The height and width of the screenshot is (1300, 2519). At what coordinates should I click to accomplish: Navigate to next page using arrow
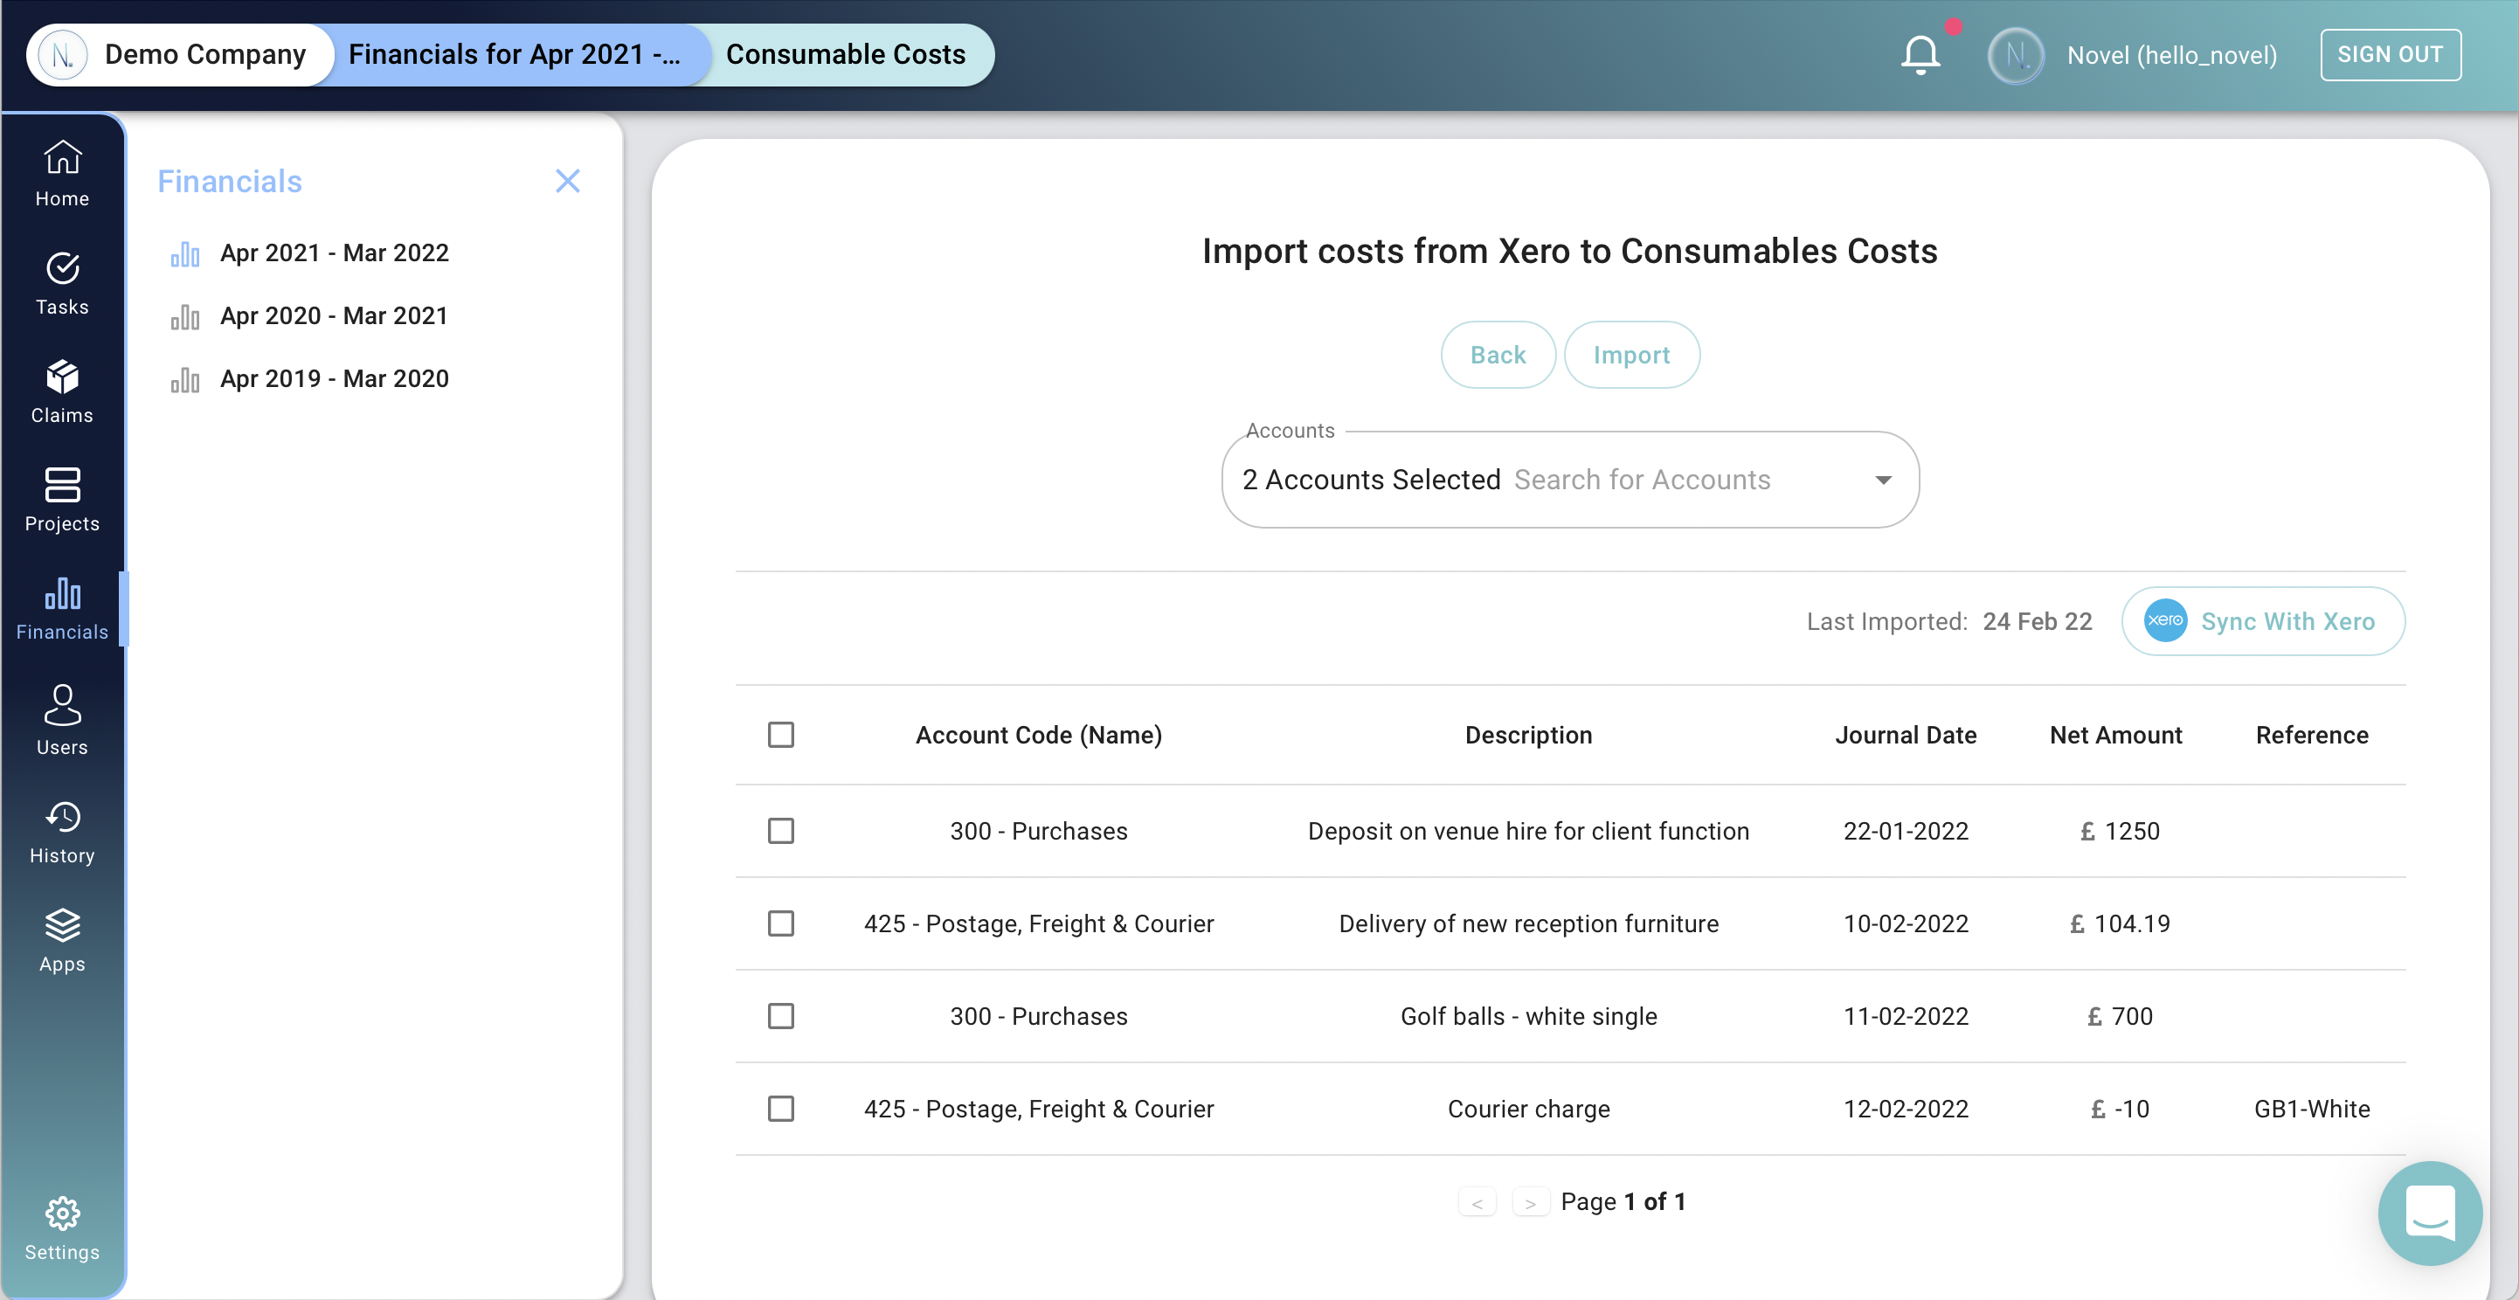point(1529,1199)
